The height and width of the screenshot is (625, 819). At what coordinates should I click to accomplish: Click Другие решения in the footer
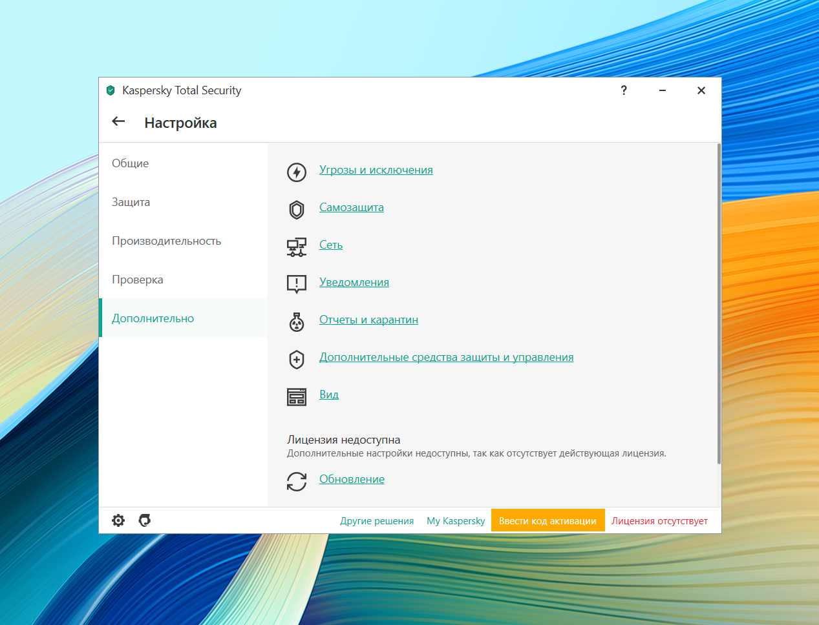[x=377, y=521]
